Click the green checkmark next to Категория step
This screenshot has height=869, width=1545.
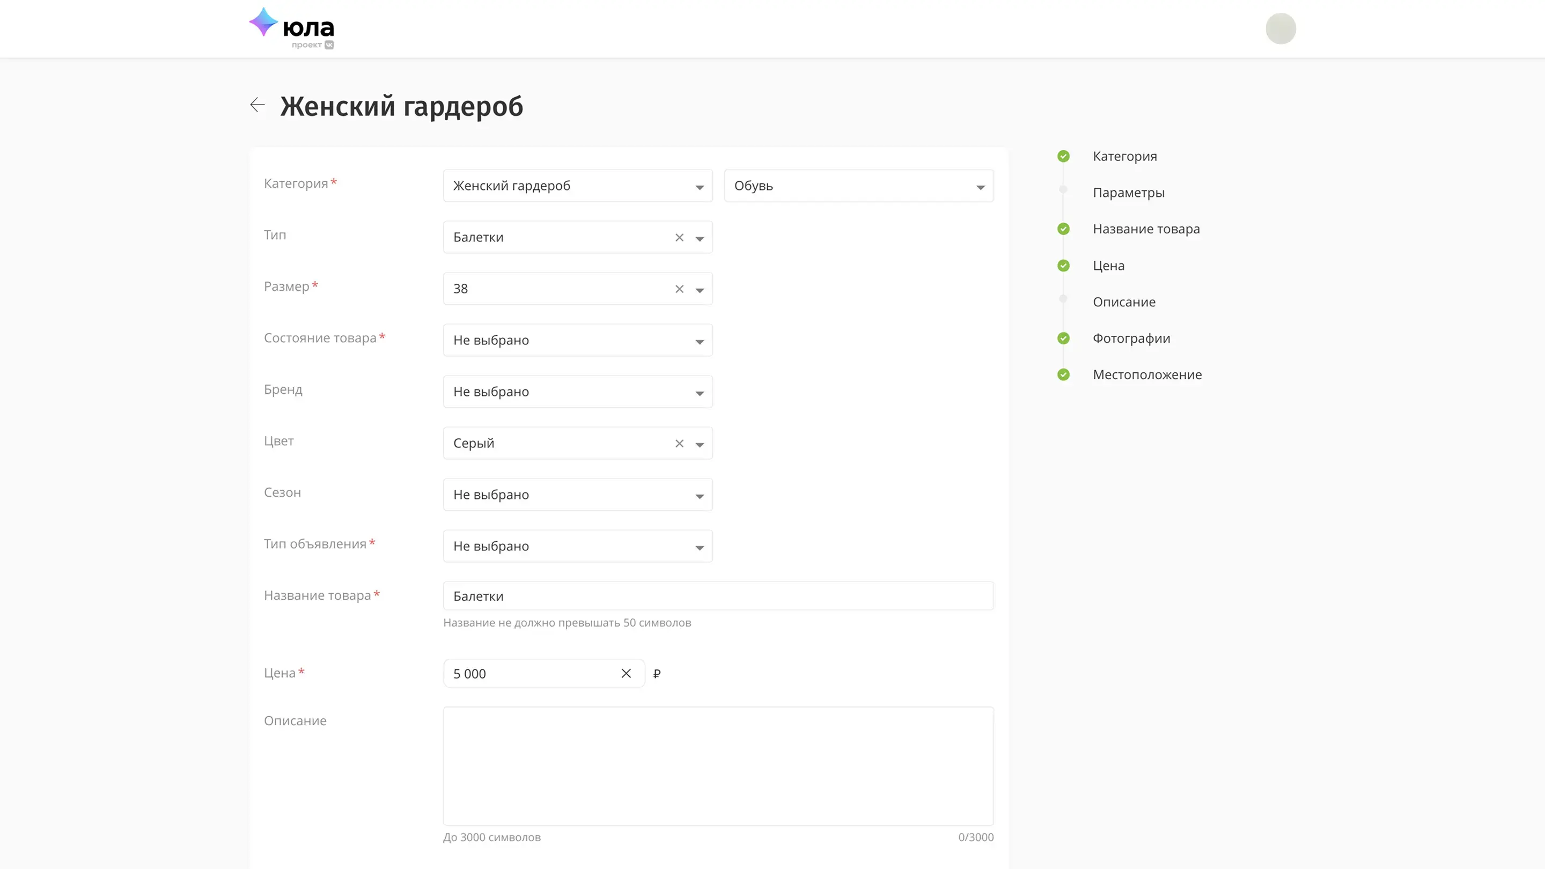(1063, 157)
